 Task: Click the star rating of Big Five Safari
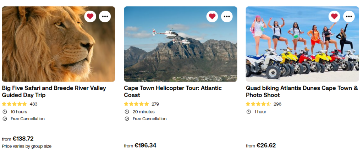tap(15, 104)
